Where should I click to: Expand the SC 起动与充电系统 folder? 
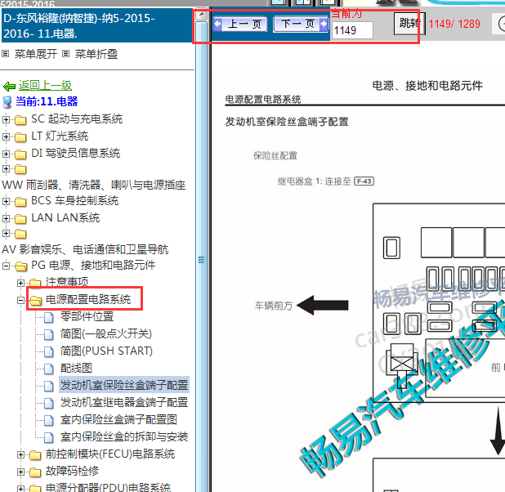coord(6,119)
